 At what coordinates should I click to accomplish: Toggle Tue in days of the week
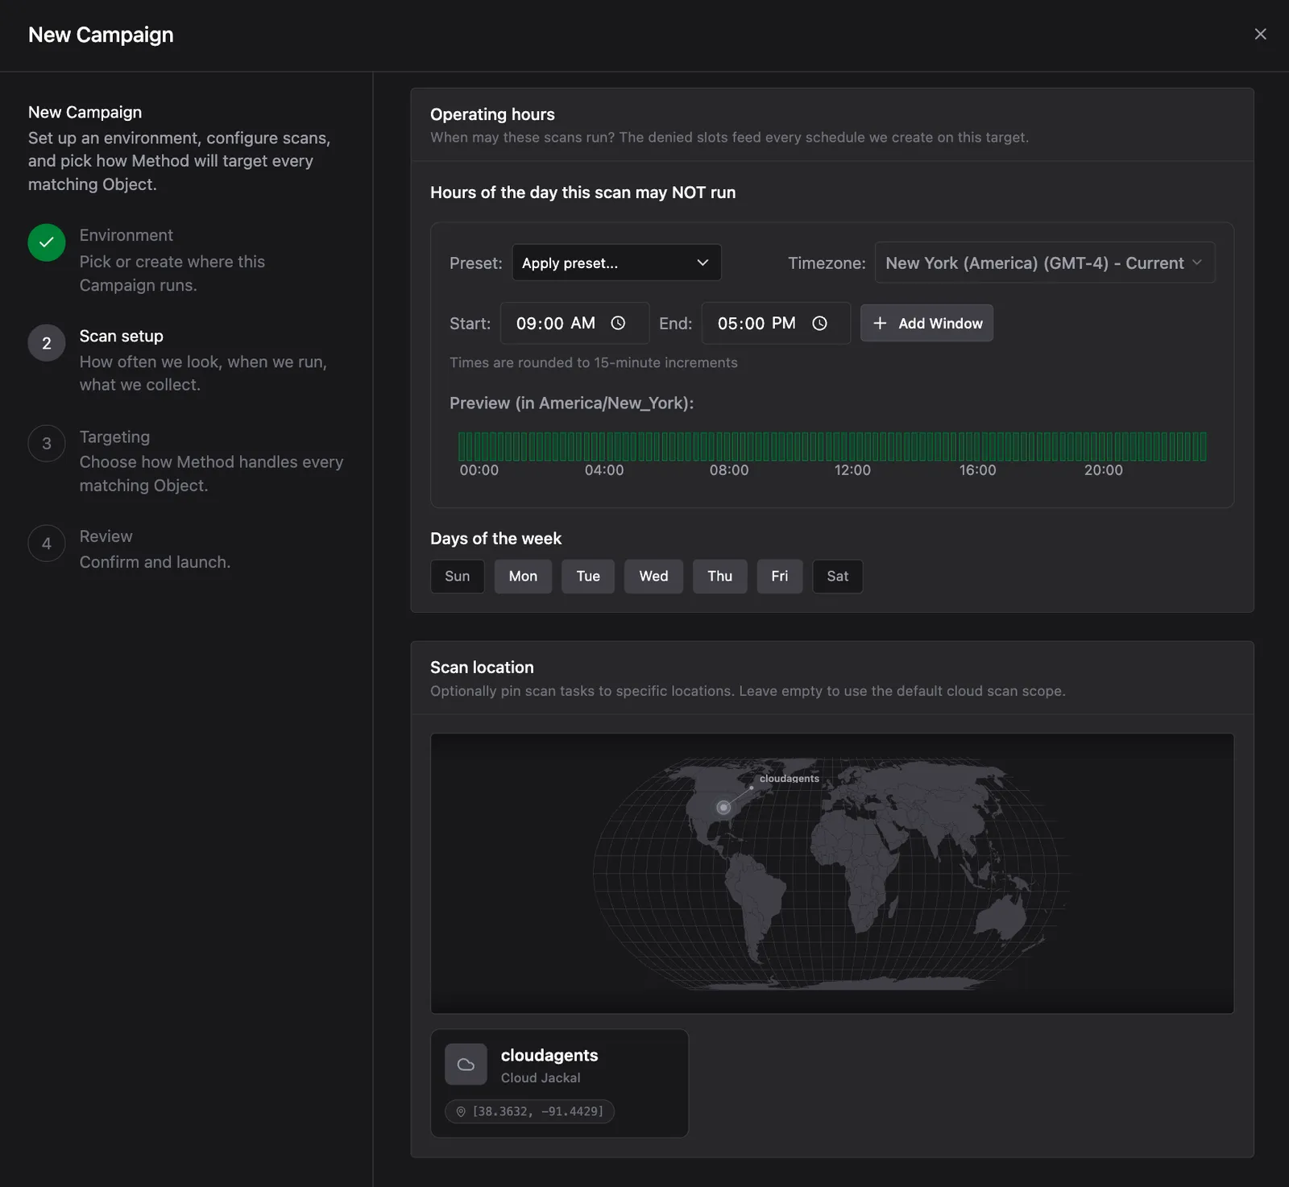tap(588, 577)
